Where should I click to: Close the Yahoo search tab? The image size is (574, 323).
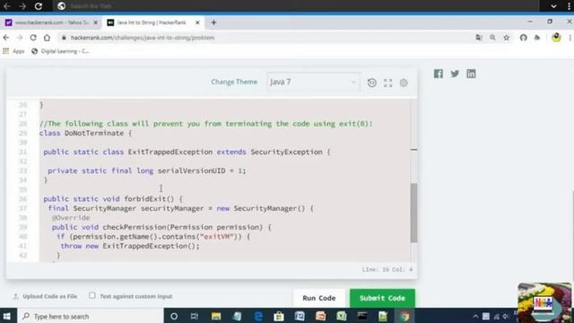[x=96, y=22]
